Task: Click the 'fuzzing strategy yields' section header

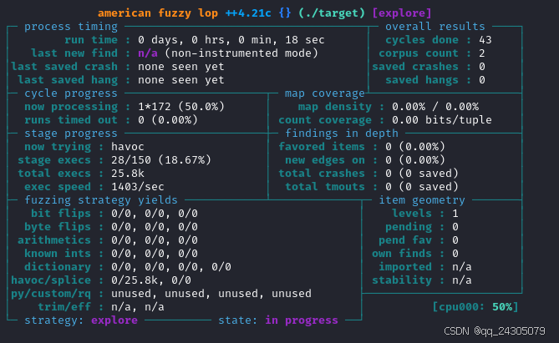Action: coord(101,200)
